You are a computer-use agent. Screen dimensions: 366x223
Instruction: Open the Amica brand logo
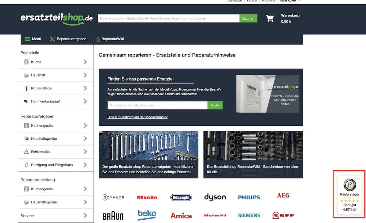[181, 216]
